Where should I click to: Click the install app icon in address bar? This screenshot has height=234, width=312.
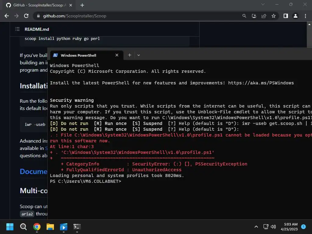pos(254,16)
